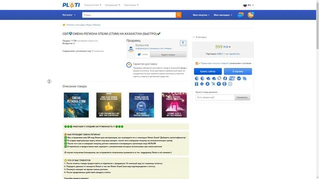Click the '599' price value

(x=219, y=47)
